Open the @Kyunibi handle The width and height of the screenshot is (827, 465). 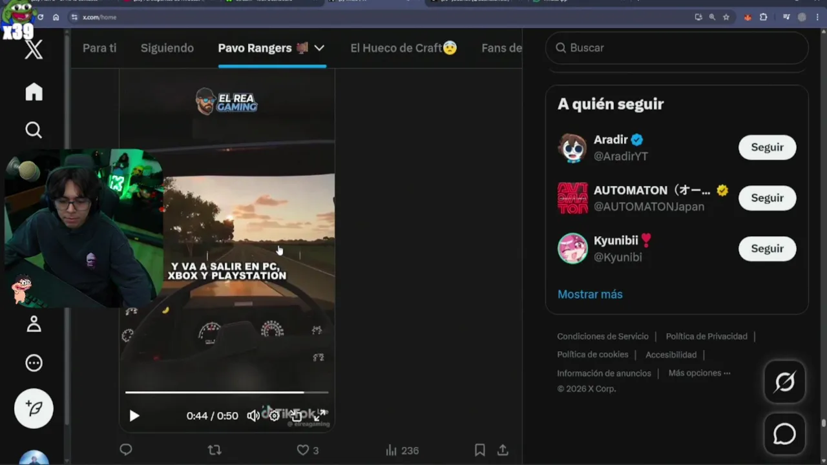tap(618, 257)
